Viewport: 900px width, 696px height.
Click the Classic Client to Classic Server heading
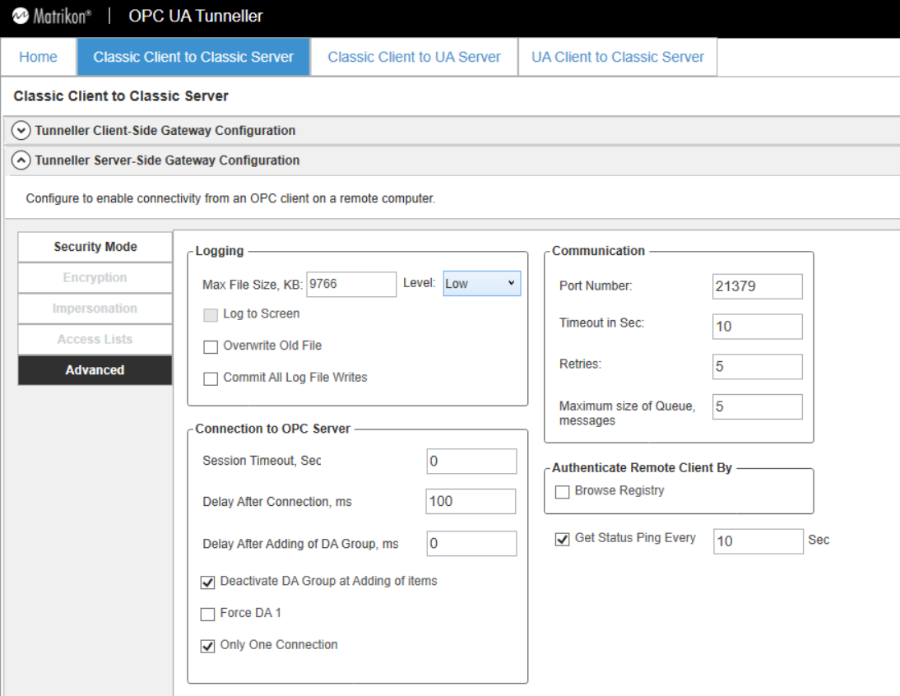click(121, 95)
